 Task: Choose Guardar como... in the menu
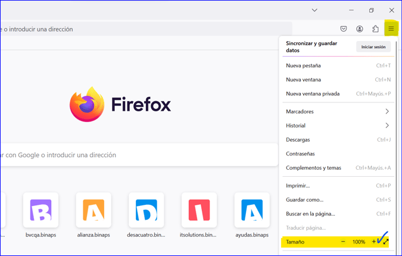tap(338, 199)
